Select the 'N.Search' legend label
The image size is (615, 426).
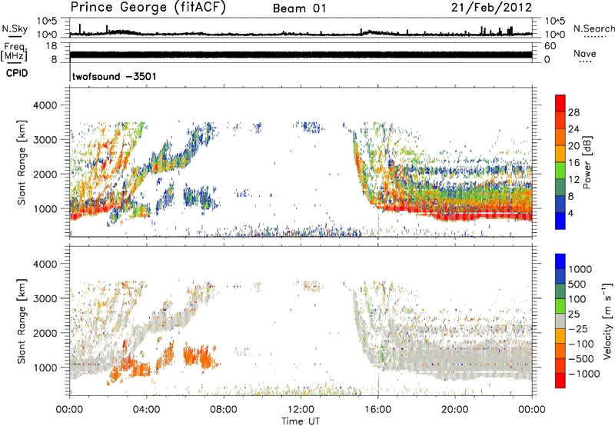coord(594,28)
